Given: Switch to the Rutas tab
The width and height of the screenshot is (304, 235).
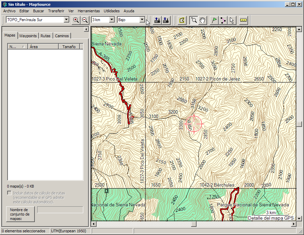Looking at the screenshot, I should tap(45, 36).
